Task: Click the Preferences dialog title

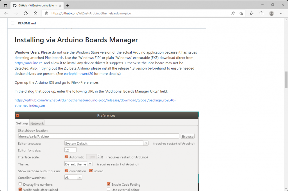Action: [106, 115]
